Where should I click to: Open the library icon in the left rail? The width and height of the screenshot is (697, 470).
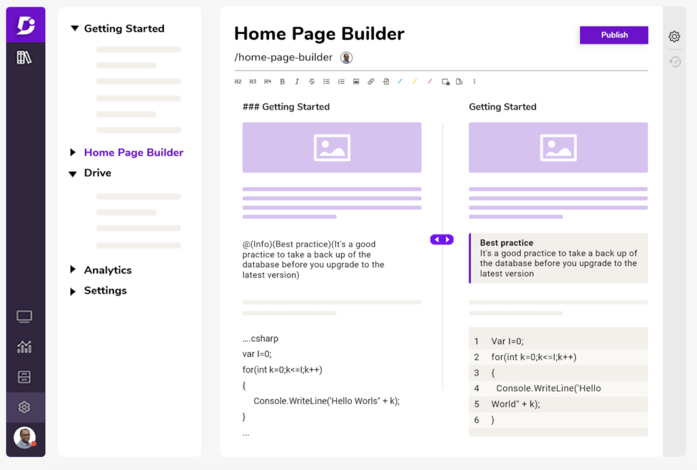point(25,58)
